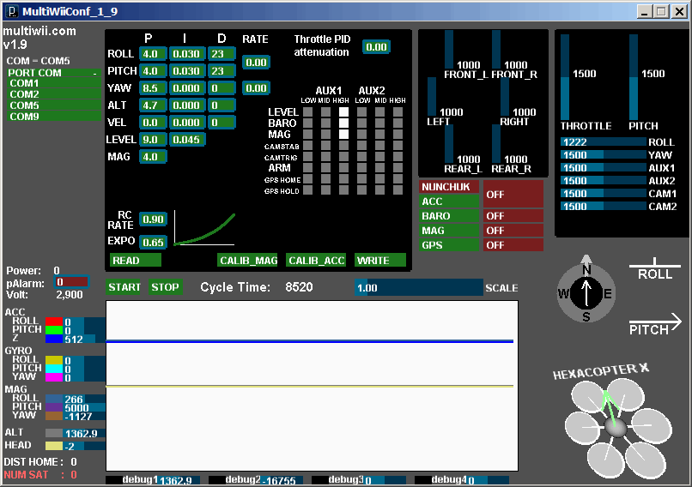Toggle GYRO PITCH cyan graph swatch
The height and width of the screenshot is (487, 692).
point(54,369)
